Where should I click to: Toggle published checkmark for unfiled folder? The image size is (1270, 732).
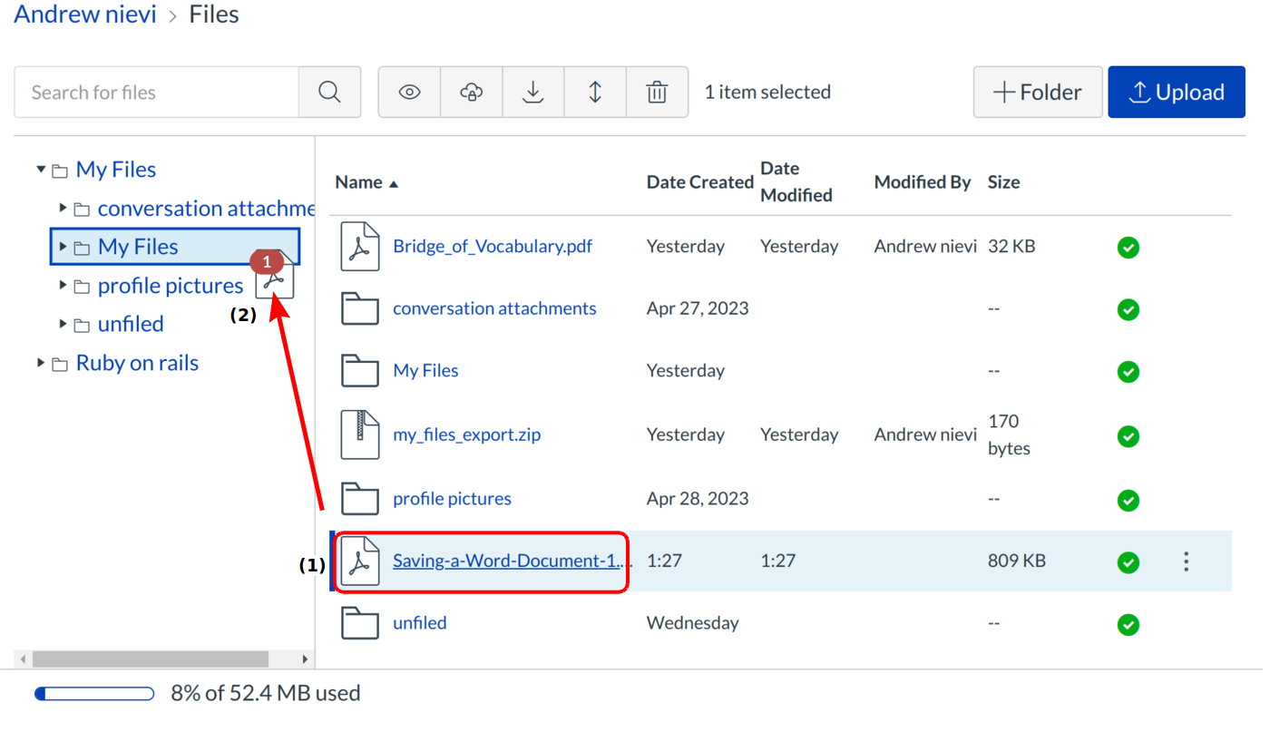click(x=1128, y=625)
